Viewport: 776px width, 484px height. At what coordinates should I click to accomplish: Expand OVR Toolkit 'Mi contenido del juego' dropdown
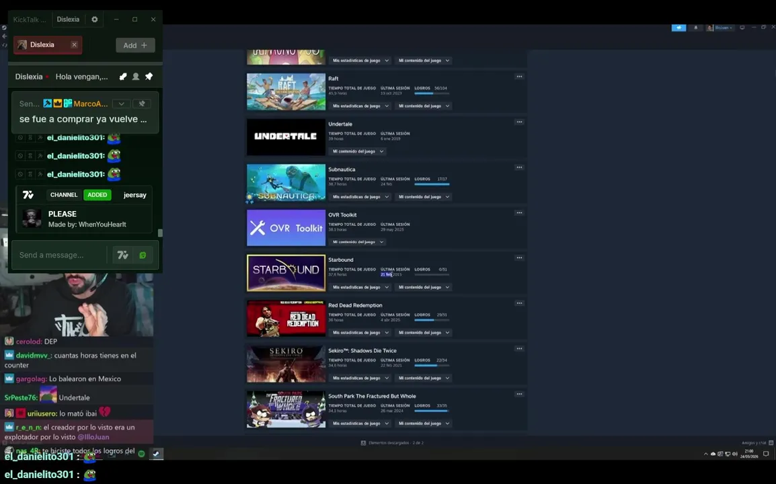click(358, 242)
